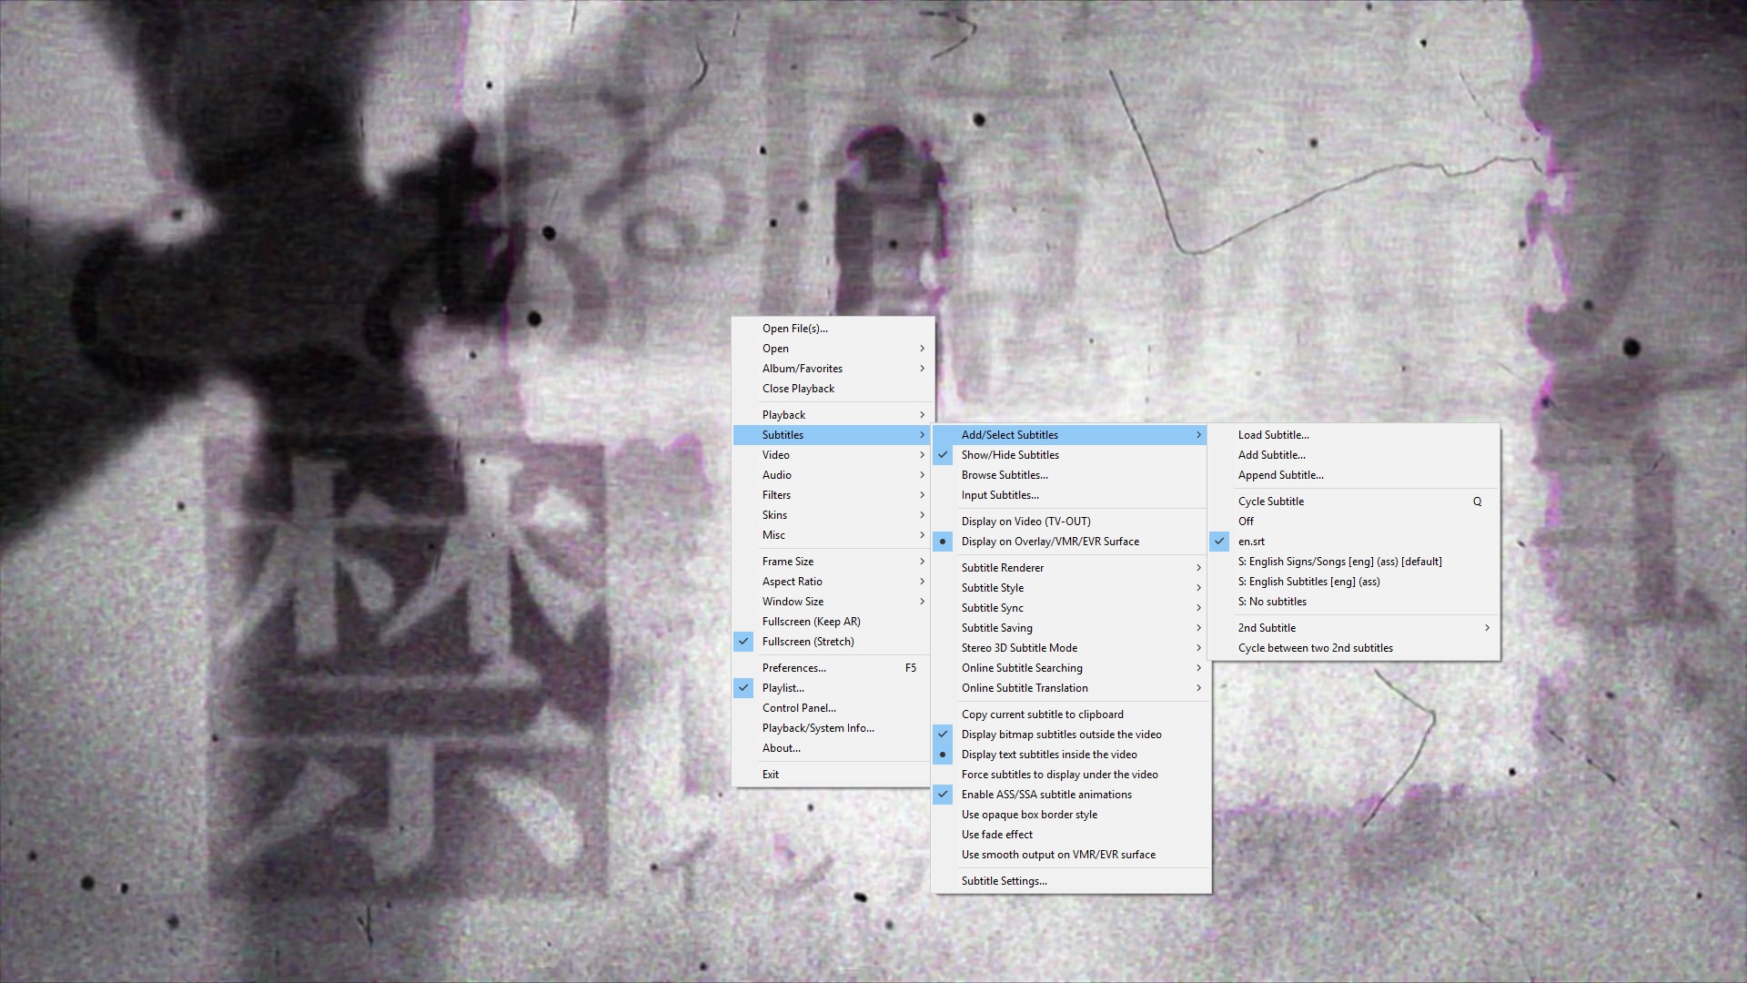Open Preferences... from context menu
The width and height of the screenshot is (1747, 983).
point(793,668)
